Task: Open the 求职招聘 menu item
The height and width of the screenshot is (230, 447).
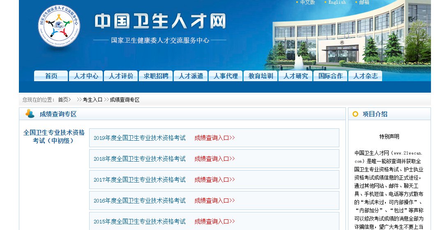Action: pos(156,76)
